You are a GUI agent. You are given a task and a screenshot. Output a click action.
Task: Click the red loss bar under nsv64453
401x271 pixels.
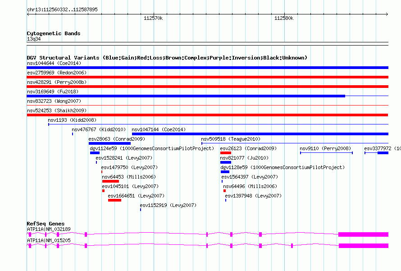(x=110, y=181)
